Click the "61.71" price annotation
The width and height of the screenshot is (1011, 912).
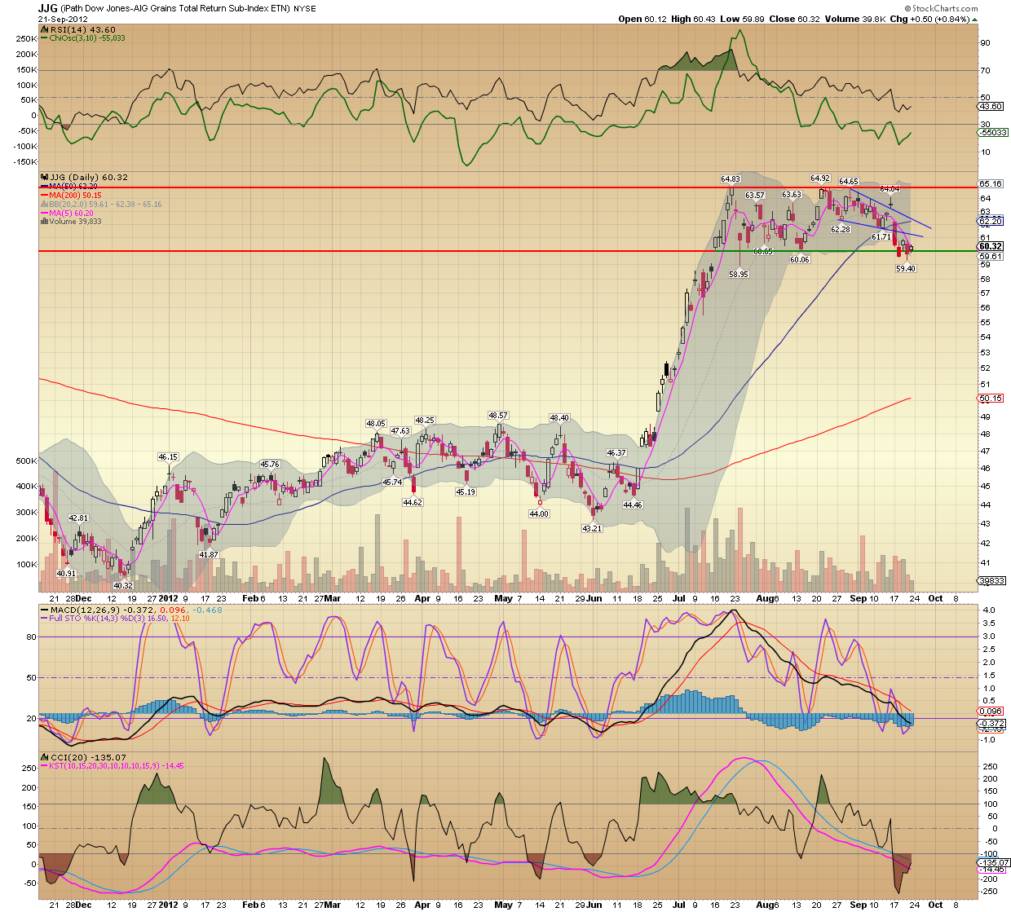881,236
